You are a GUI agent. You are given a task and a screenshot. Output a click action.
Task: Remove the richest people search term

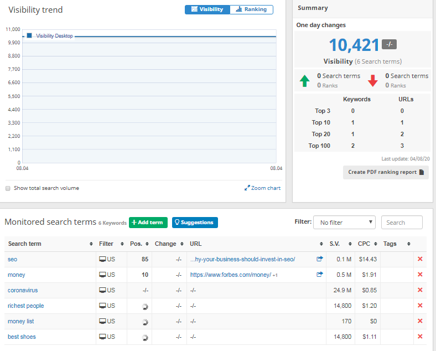pos(420,306)
